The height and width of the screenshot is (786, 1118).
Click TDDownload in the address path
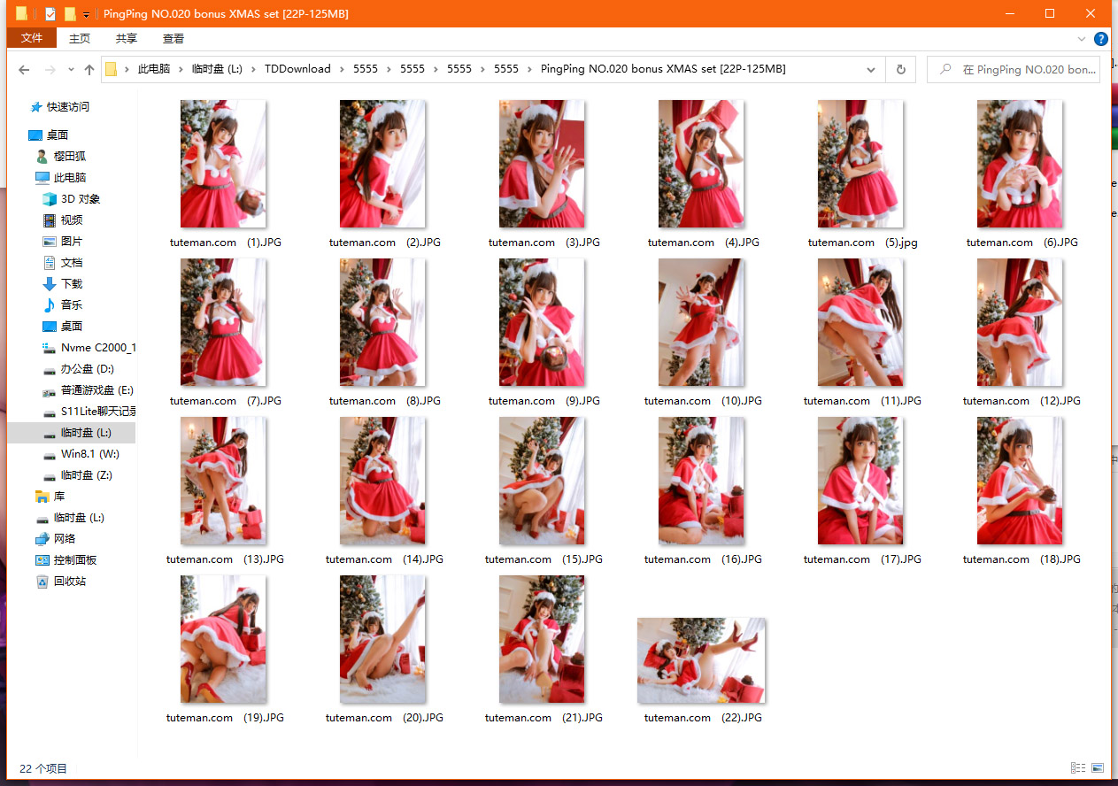pos(297,69)
